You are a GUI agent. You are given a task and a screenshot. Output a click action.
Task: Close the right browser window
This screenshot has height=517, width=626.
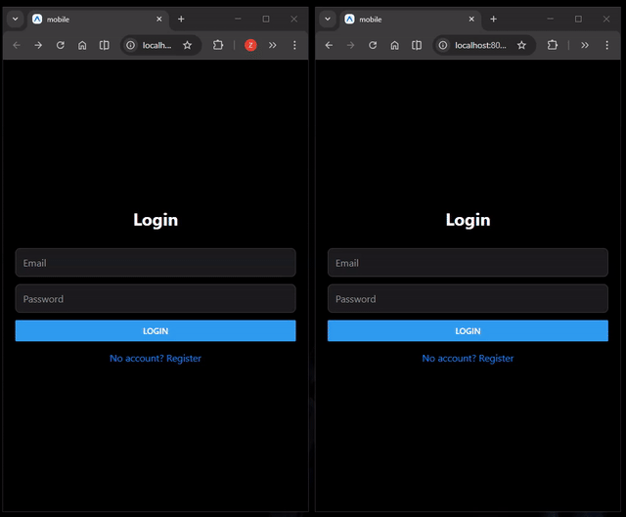pos(606,19)
